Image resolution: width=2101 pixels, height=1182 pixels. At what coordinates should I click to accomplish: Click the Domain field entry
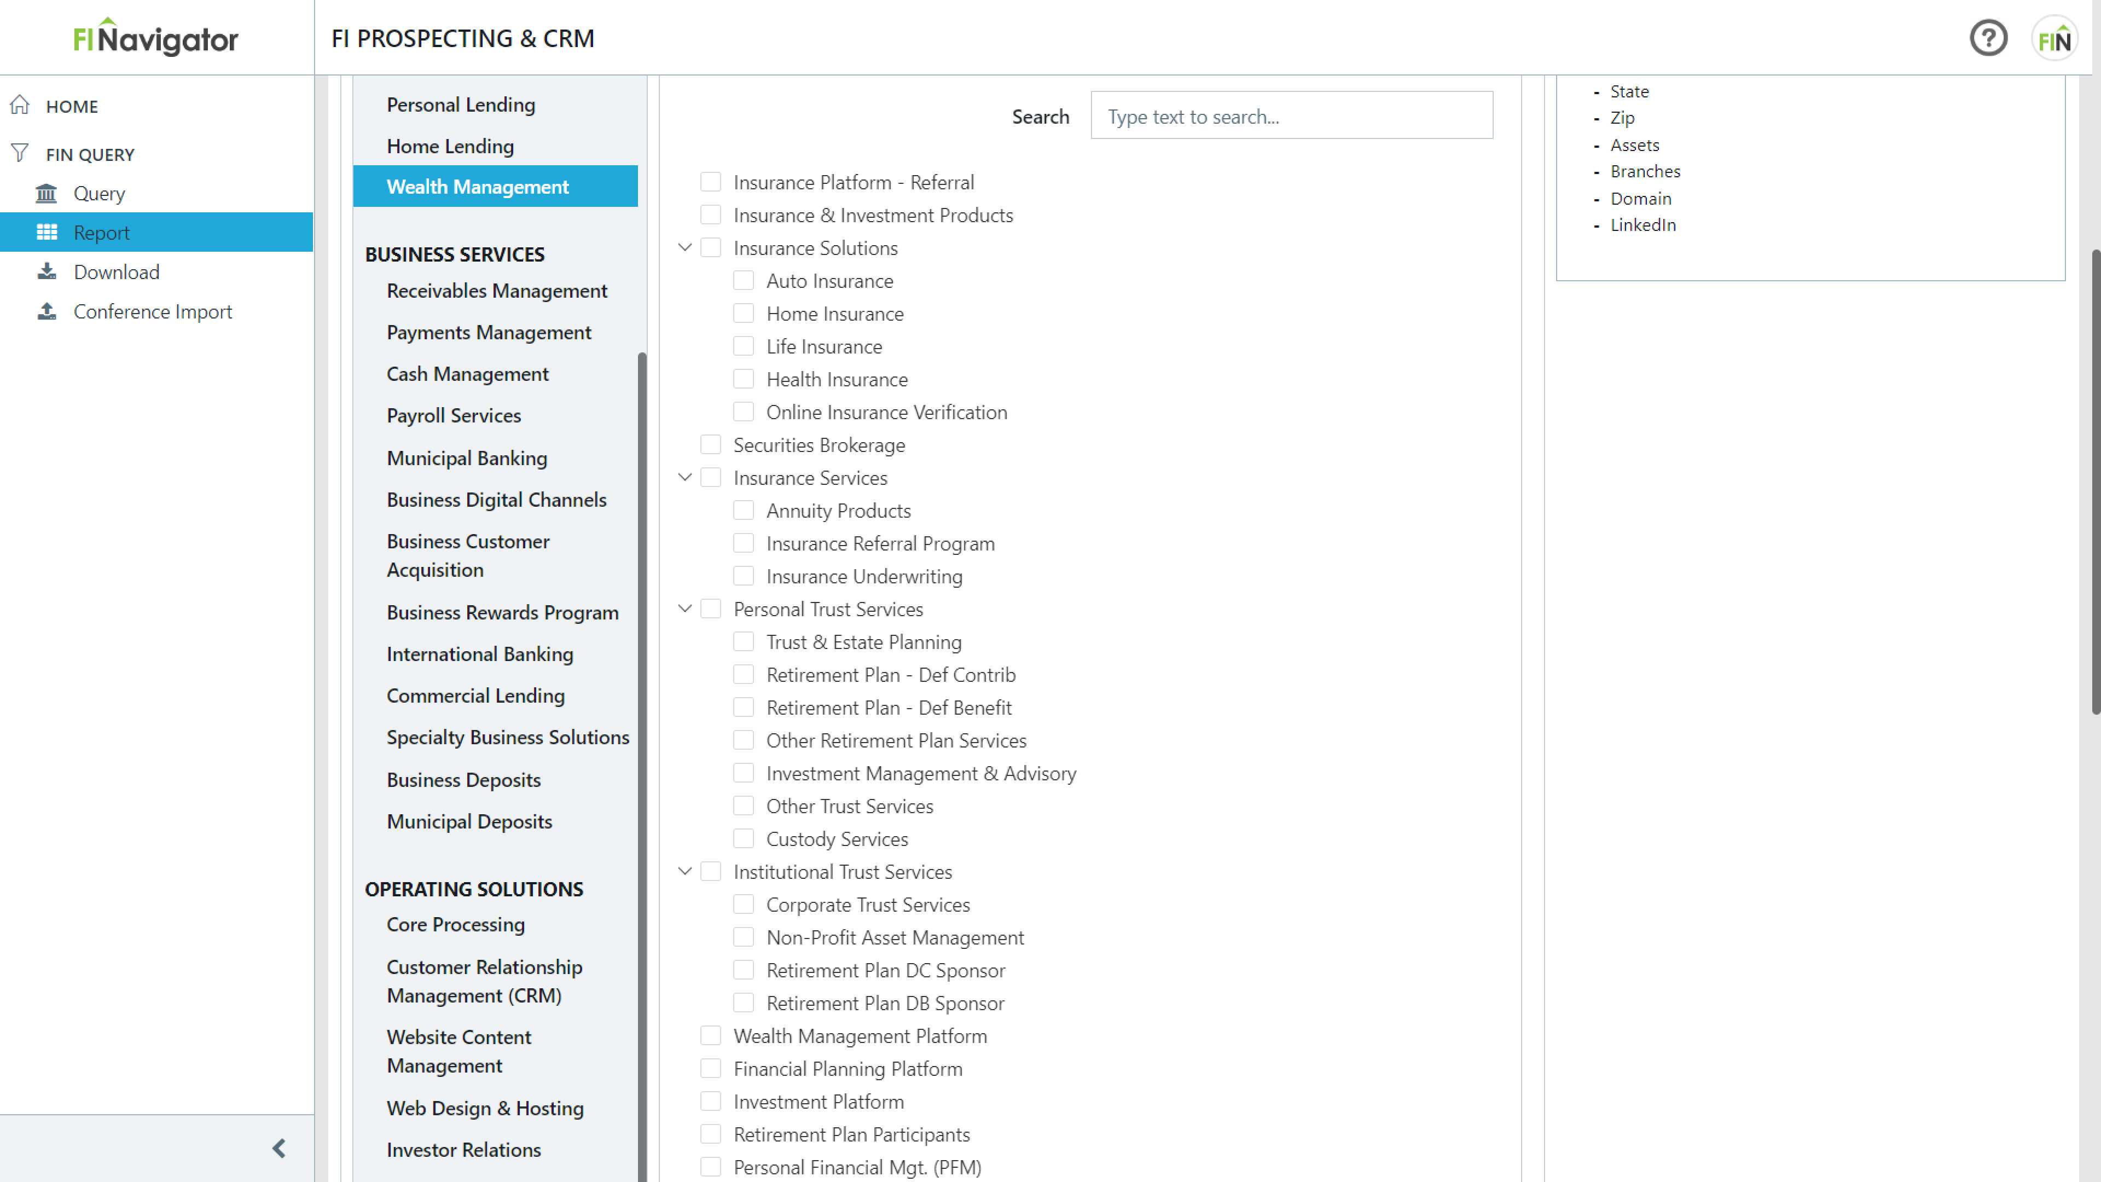point(1640,198)
